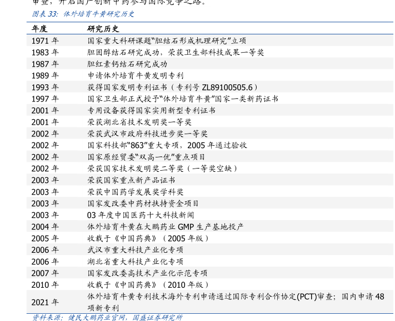
Task: Select the "申请体外培育牛黄发明专利" entry
Action: point(136,75)
